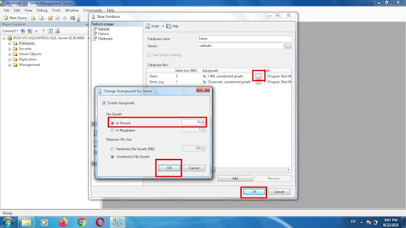Open the Edit menu

(x=17, y=10)
